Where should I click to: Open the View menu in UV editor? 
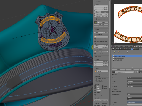tap(117, 47)
